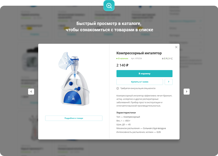Click the article number Арт. 970254

pyautogui.click(x=136, y=58)
